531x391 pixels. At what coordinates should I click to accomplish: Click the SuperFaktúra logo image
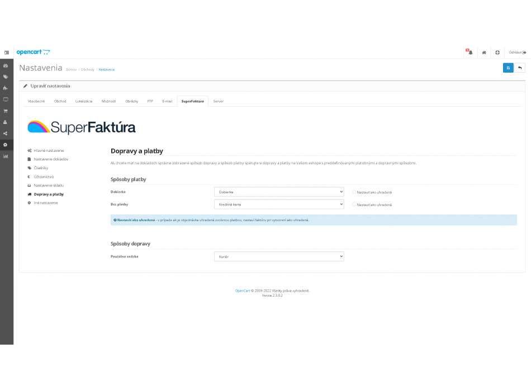pos(82,127)
